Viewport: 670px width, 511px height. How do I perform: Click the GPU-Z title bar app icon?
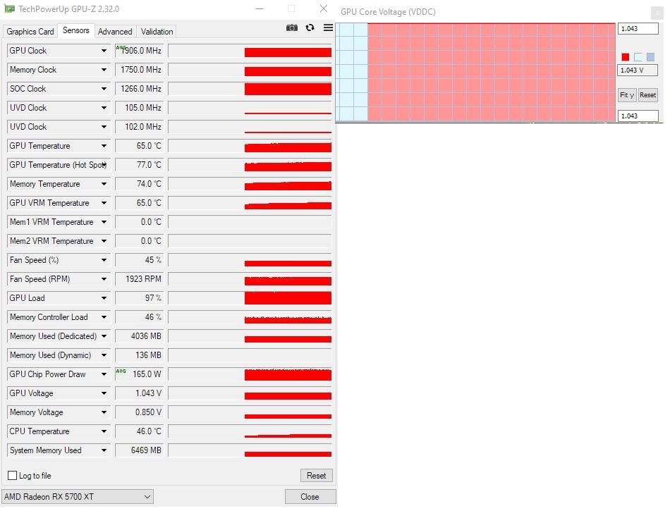click(9, 8)
